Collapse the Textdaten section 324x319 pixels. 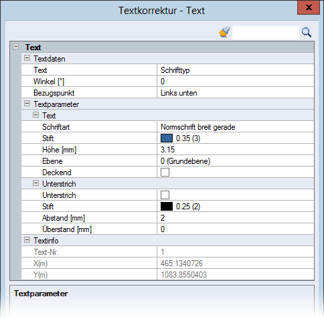tap(27, 58)
